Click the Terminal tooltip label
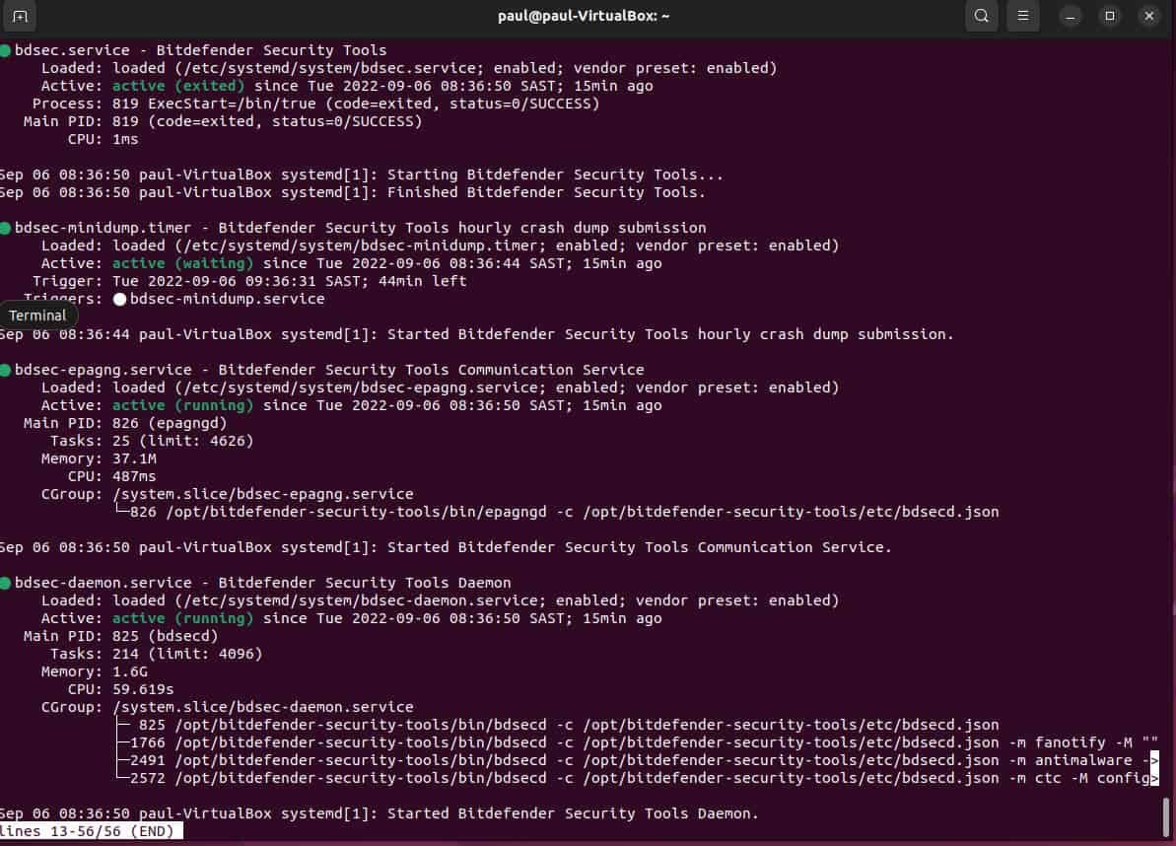This screenshot has height=846, width=1176. [x=37, y=316]
